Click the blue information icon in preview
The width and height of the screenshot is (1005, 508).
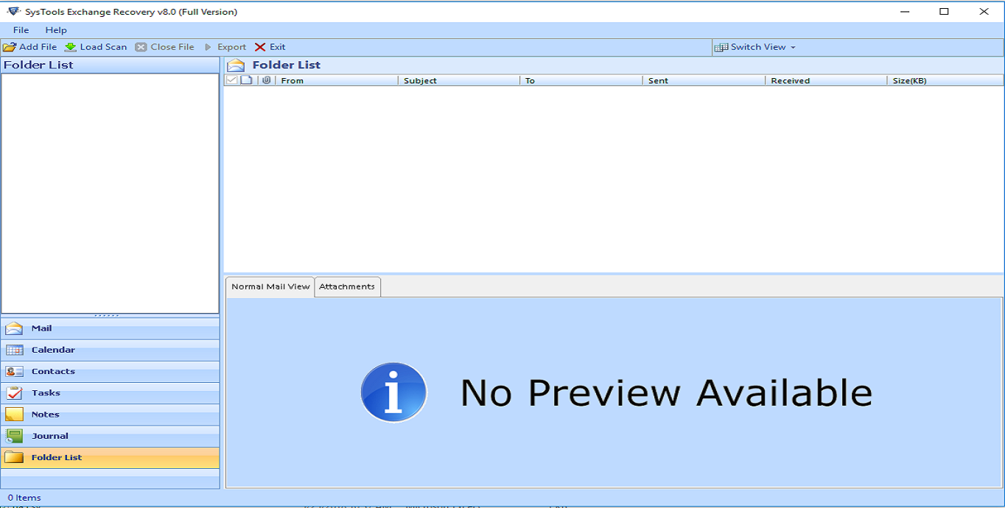coord(393,392)
